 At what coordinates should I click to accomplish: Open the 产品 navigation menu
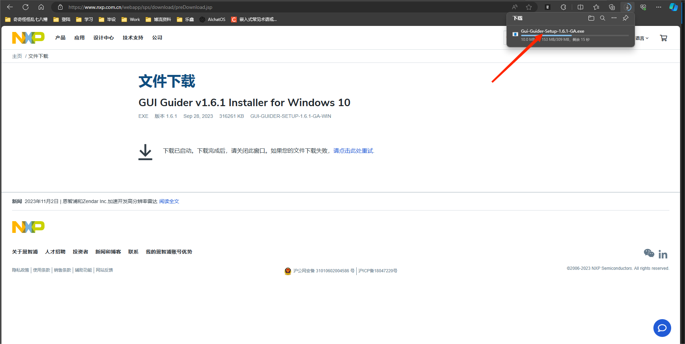point(60,38)
